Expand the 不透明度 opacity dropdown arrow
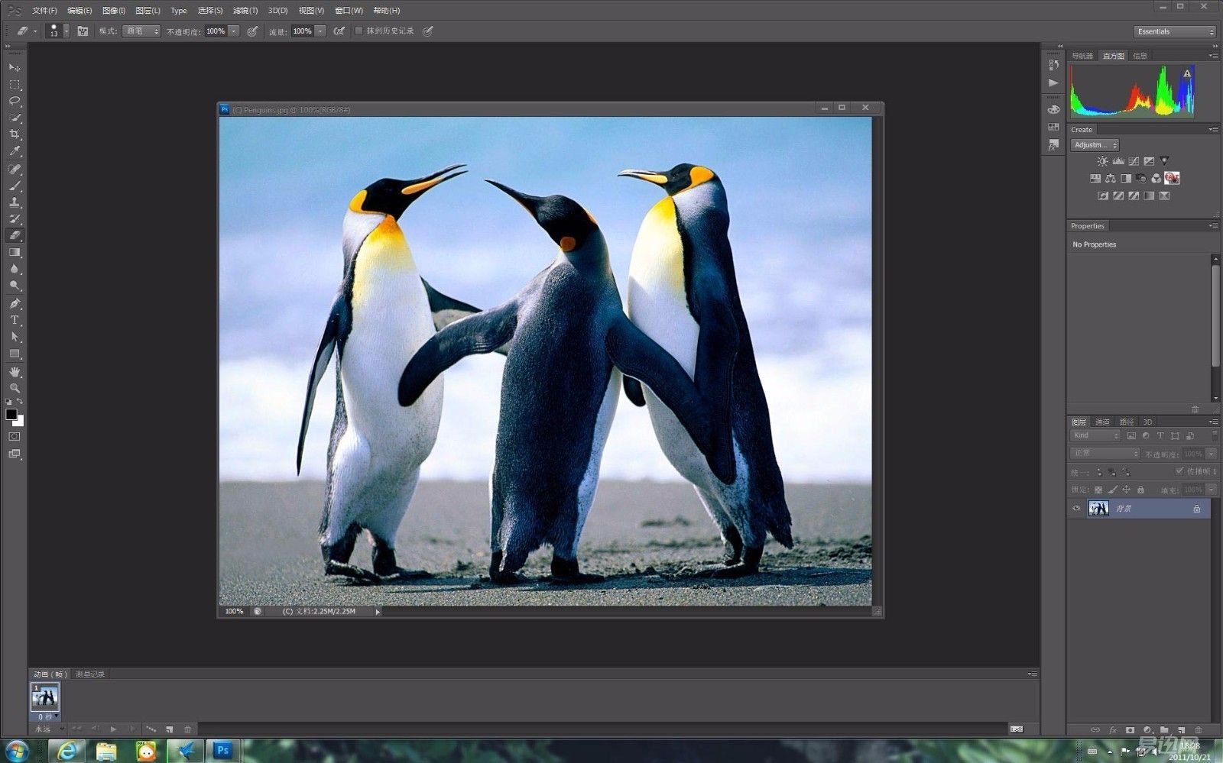Screen dimensions: 1223x763 tap(234, 31)
